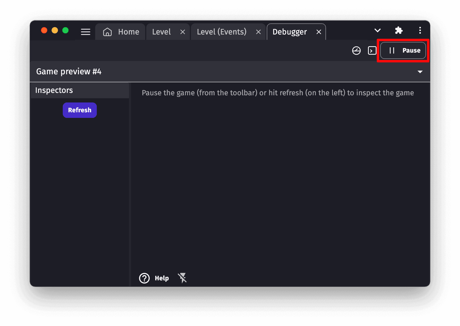Switch to the Level tab
The height and width of the screenshot is (326, 460).
[161, 32]
